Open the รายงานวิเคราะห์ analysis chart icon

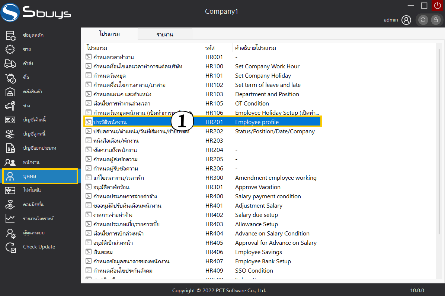pyautogui.click(x=10, y=219)
